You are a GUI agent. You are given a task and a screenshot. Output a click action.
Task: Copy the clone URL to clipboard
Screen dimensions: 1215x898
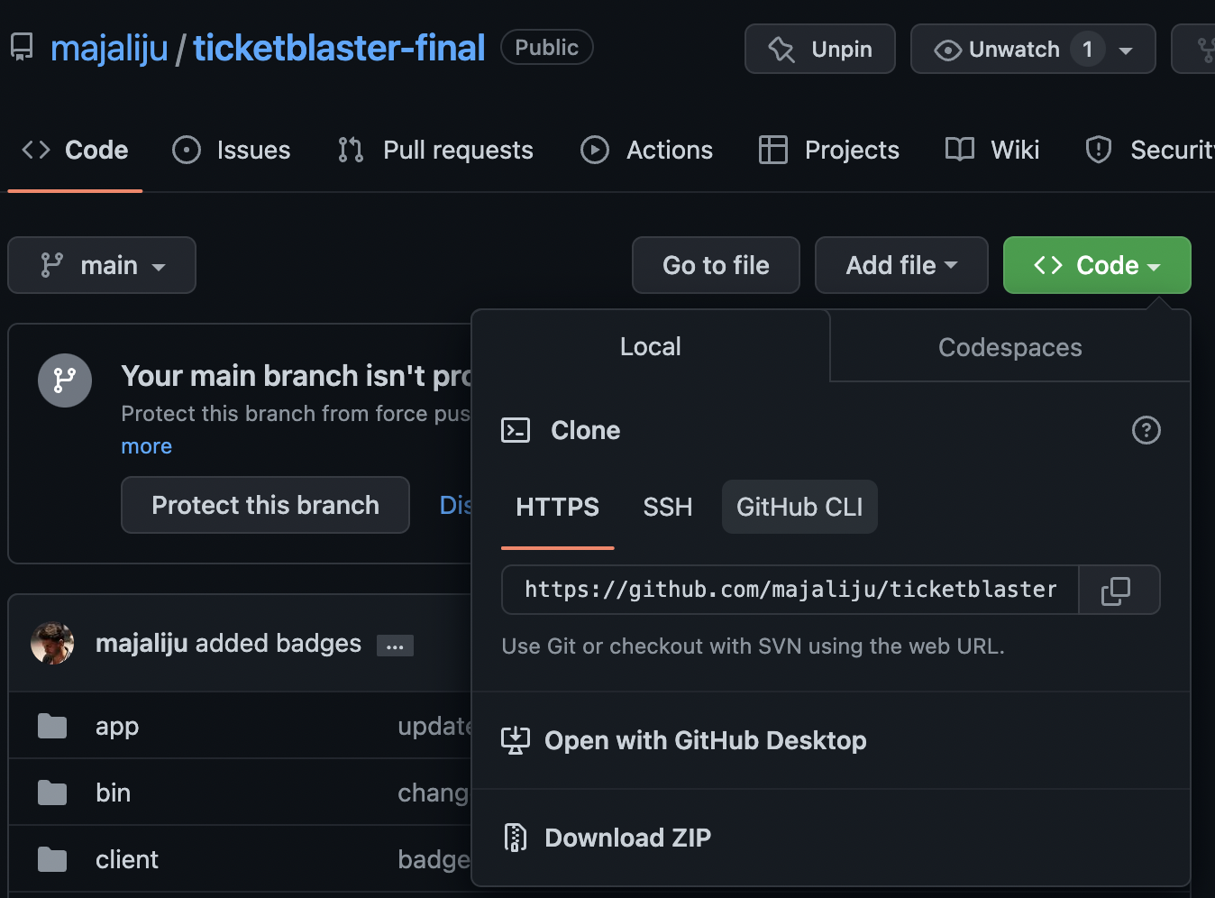1119,590
